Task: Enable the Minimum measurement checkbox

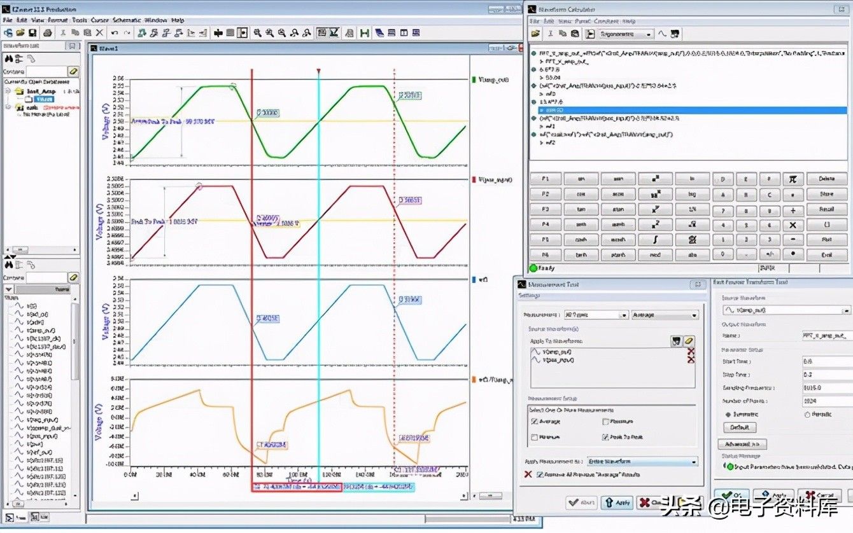Action: [x=534, y=438]
